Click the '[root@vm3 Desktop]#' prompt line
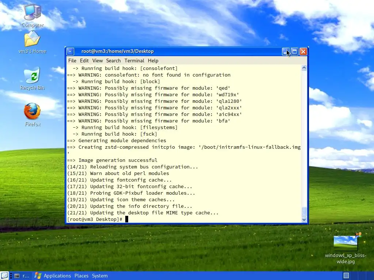Screen dimensions: 374x280 (95, 219)
